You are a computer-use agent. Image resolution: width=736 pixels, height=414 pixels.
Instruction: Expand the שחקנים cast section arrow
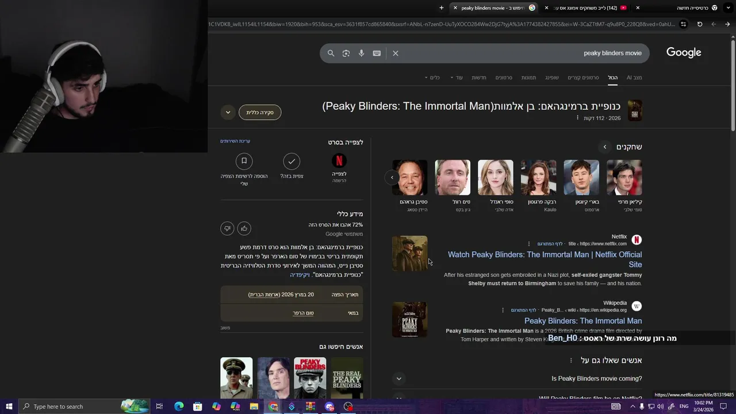pyautogui.click(x=604, y=147)
